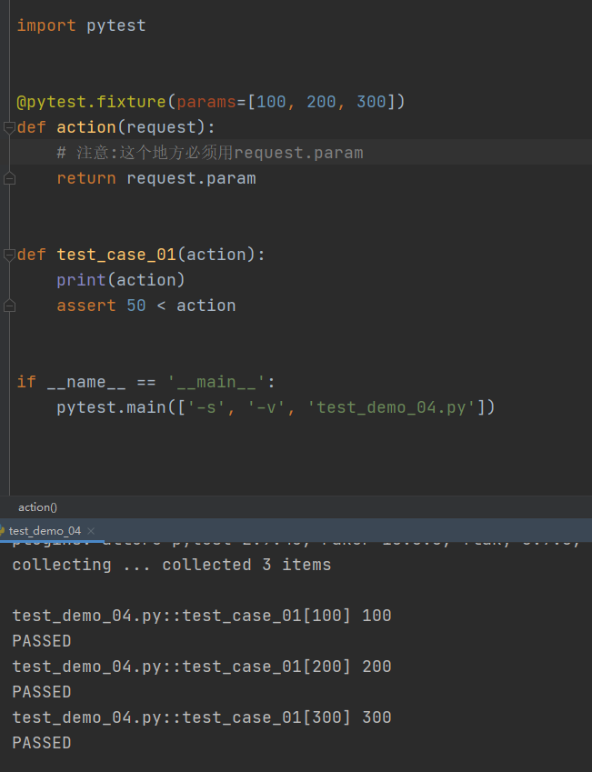
Task: Click 'return request.param' statement
Action: pyautogui.click(x=156, y=178)
